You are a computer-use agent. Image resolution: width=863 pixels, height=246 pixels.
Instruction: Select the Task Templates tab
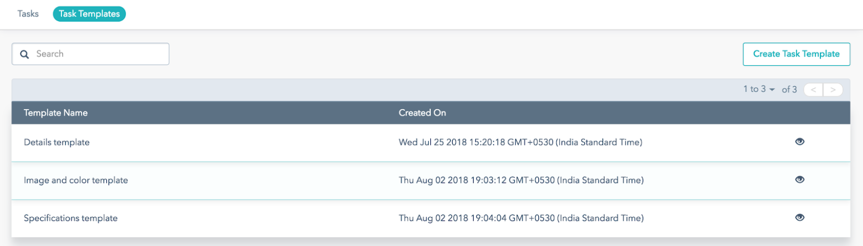pos(89,14)
